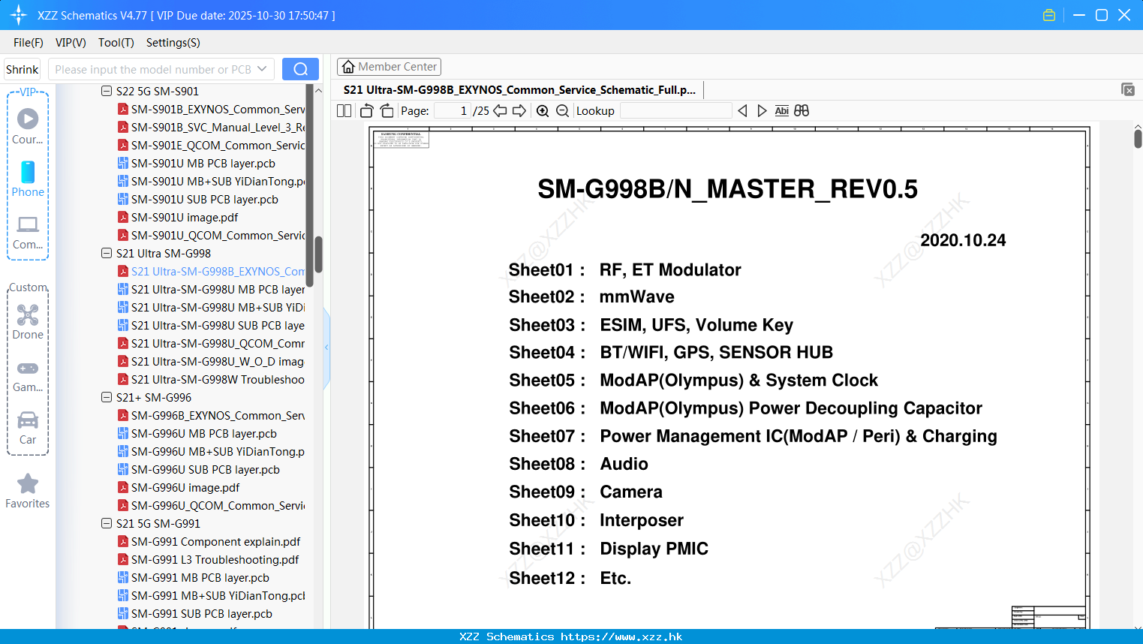Close the open document tab panel icon

tap(1128, 89)
